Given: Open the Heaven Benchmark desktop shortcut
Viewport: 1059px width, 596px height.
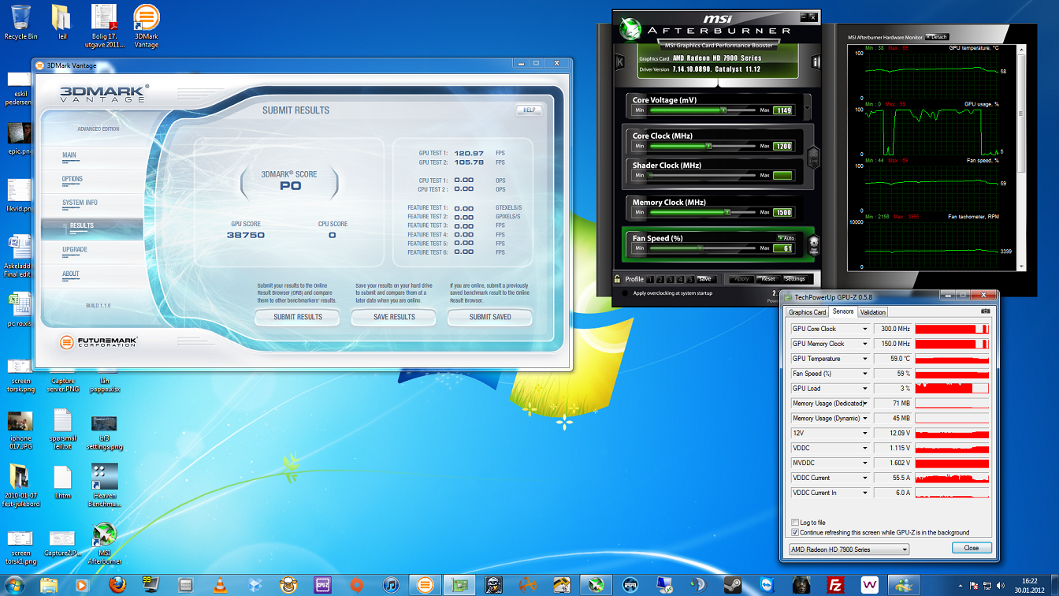Looking at the screenshot, I should 105,486.
